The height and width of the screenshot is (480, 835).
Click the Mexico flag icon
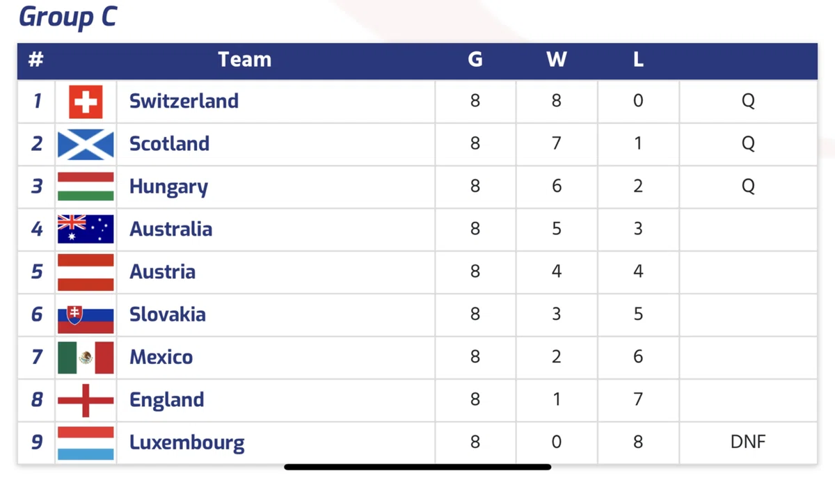(x=86, y=358)
